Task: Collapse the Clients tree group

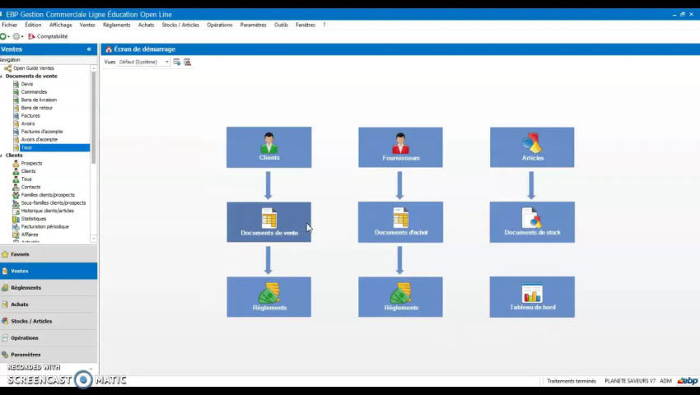Action: (x=2, y=156)
